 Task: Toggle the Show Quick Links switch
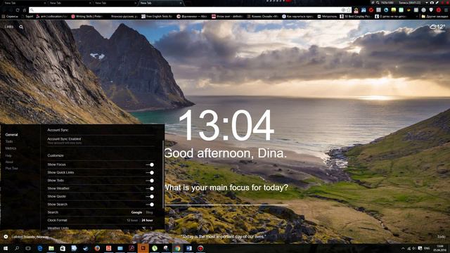pos(150,173)
